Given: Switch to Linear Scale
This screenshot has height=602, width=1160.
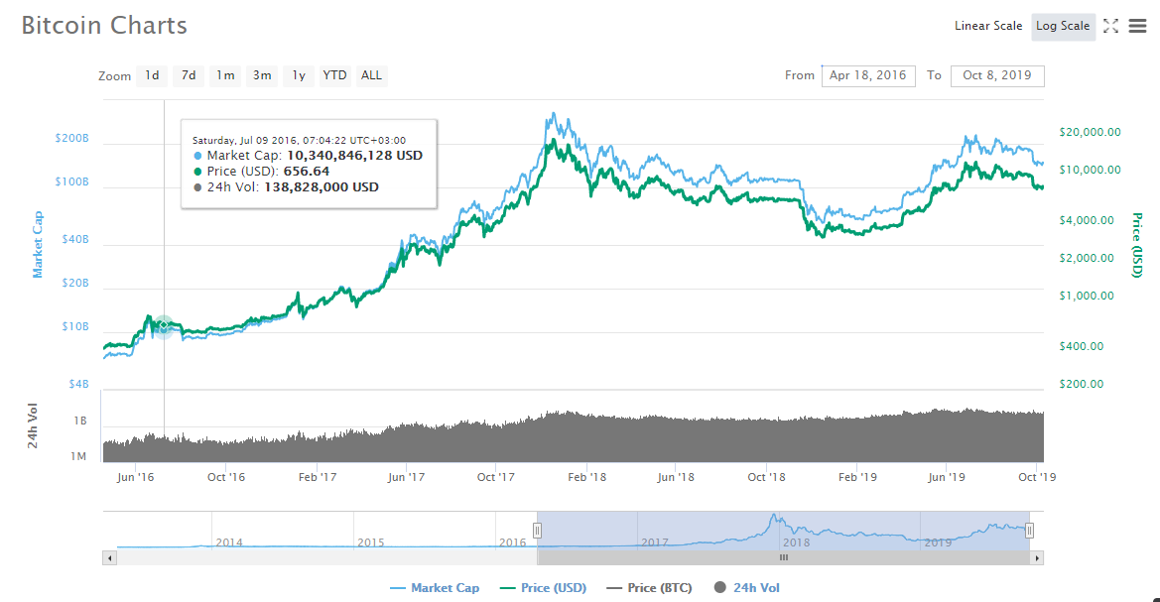Looking at the screenshot, I should 987,26.
